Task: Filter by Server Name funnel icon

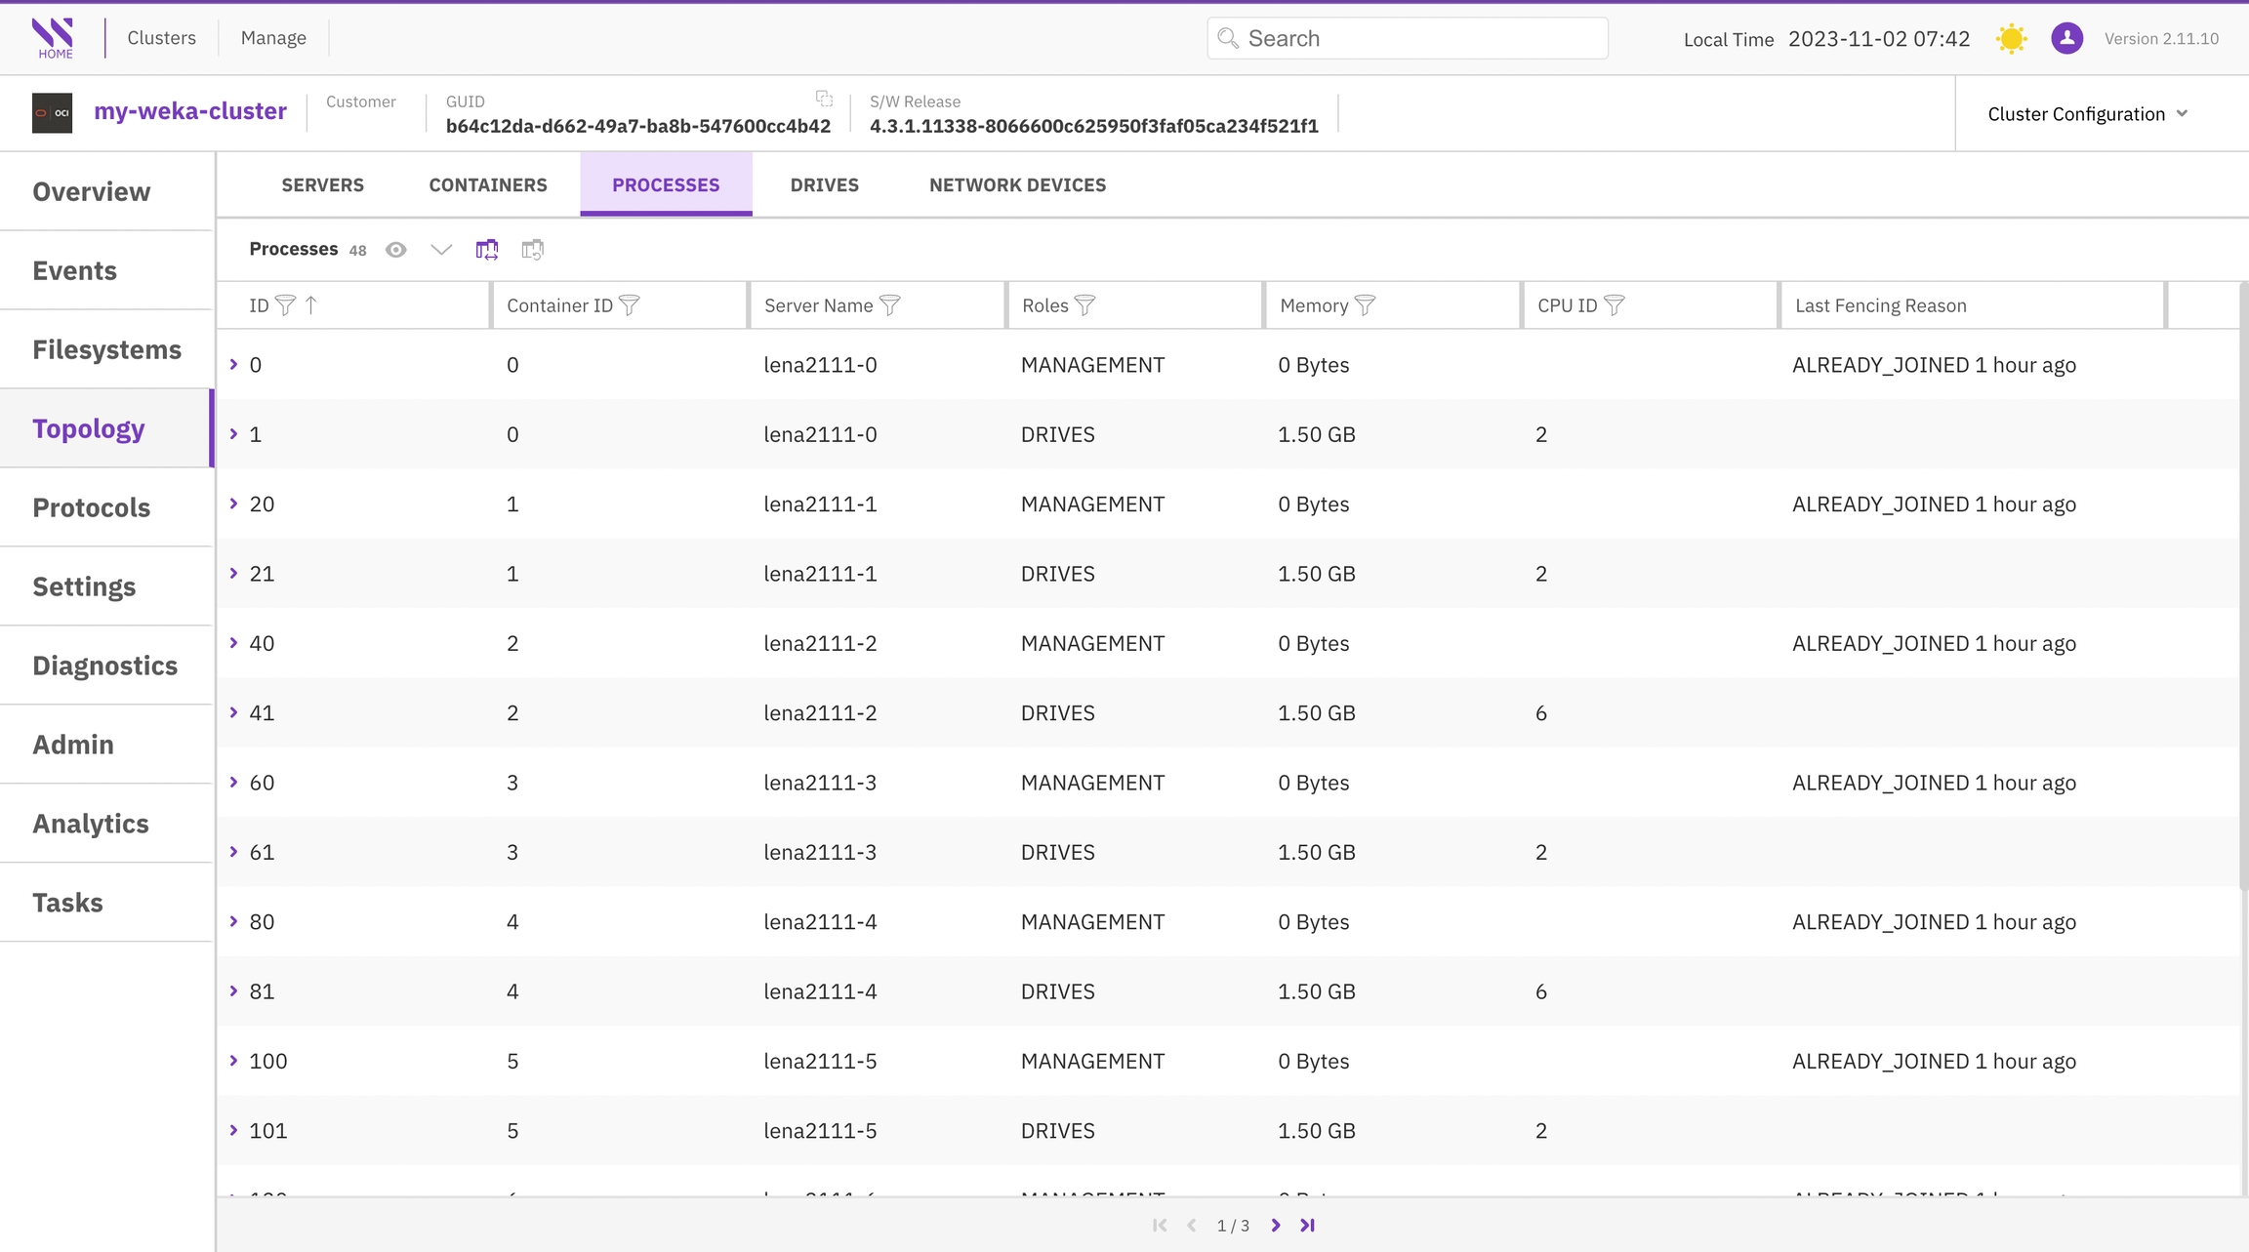Action: pos(889,306)
